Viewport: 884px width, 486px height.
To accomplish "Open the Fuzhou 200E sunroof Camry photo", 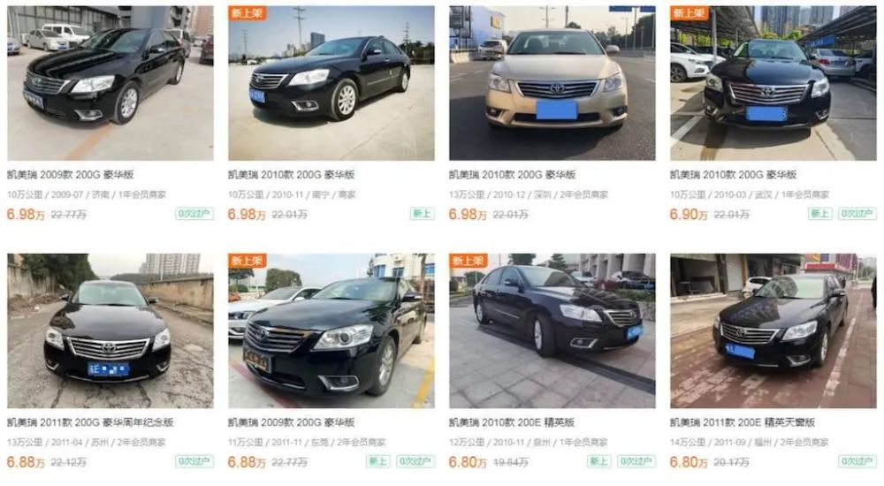I will tap(773, 331).
